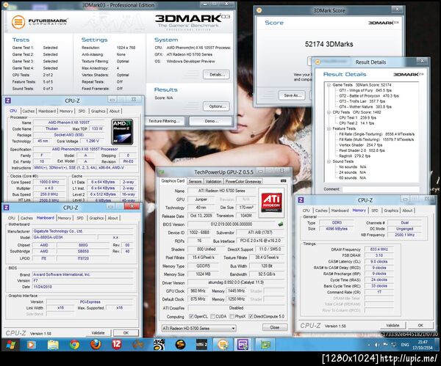The width and height of the screenshot is (441, 366).
Task: Switch to the Caches tab in top CPU-Z window
Action: click(x=29, y=111)
